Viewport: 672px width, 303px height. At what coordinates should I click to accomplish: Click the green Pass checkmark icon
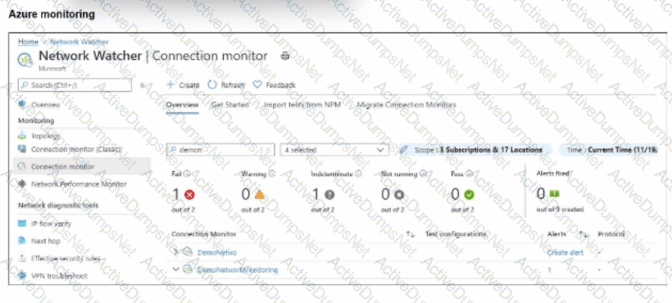click(469, 195)
